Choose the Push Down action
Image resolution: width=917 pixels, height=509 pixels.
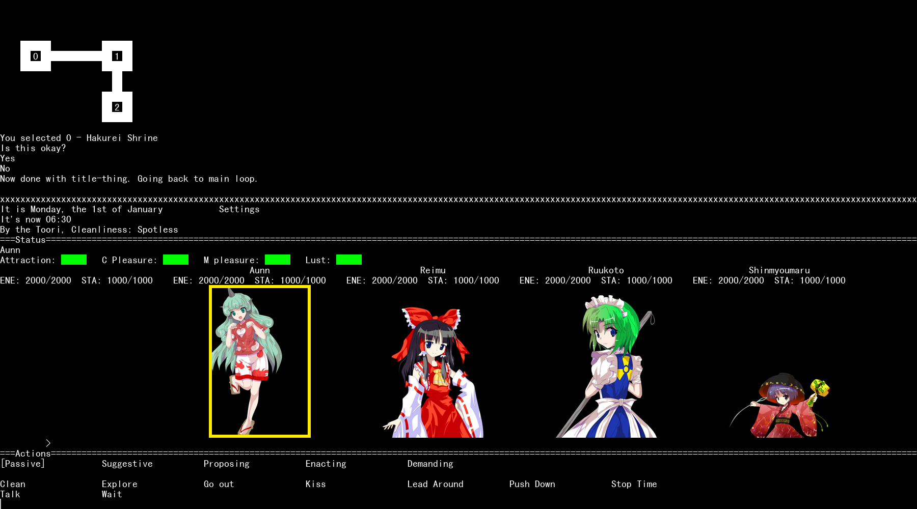532,484
